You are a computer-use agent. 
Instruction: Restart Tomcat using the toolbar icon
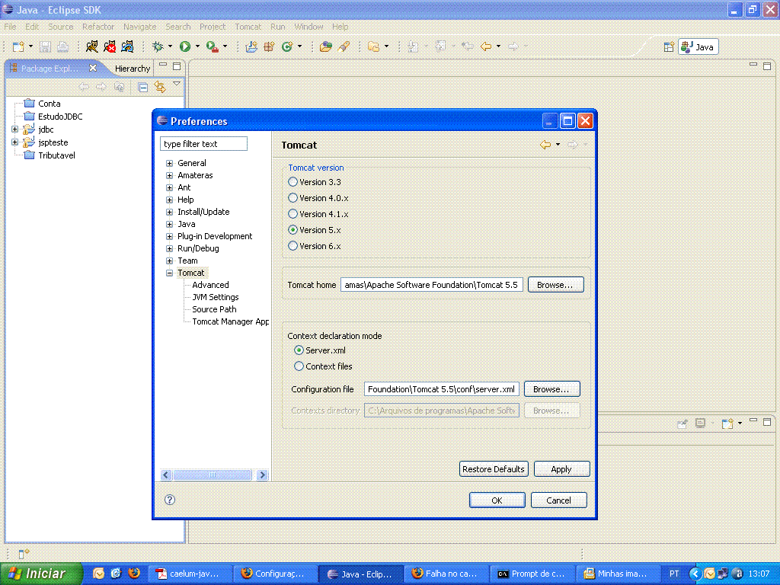click(x=127, y=46)
